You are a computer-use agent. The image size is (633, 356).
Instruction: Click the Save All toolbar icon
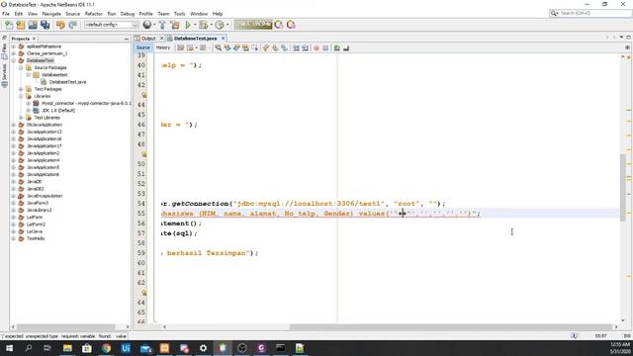pos(45,25)
